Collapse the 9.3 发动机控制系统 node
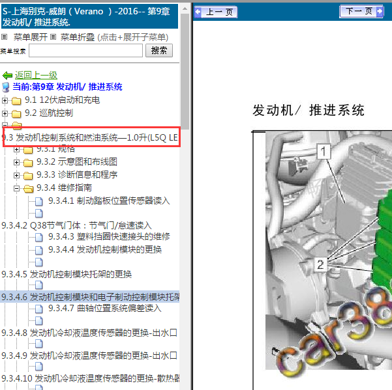Viewport: 392px width, 390px height. (x=5, y=124)
